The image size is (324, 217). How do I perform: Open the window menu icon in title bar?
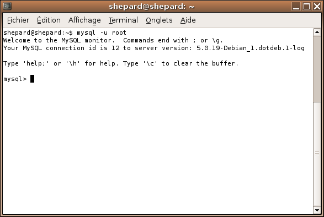coord(7,6)
